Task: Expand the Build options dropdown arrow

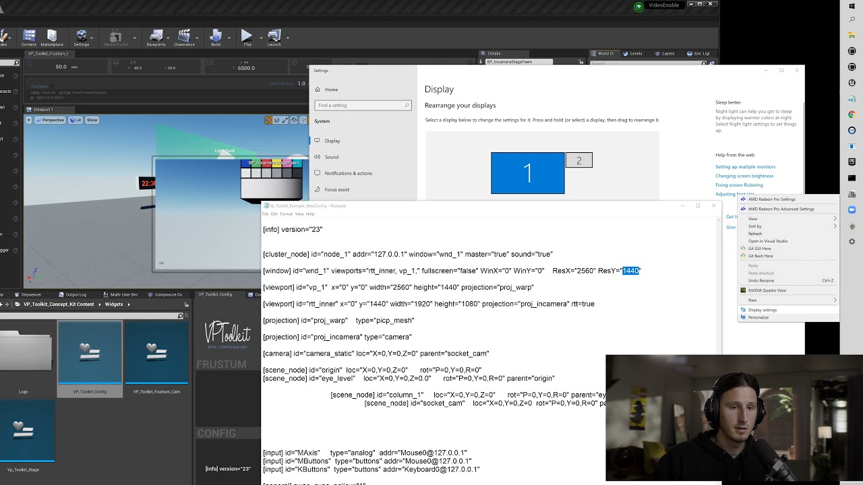Action: [x=229, y=38]
